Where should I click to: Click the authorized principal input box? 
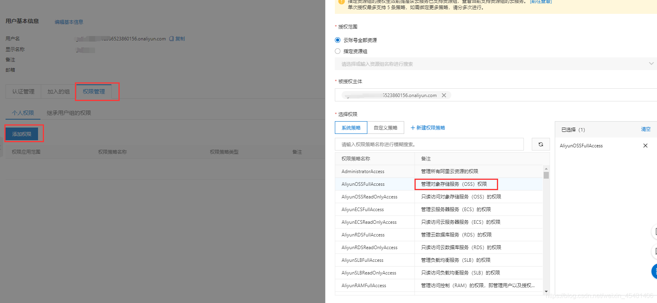tap(496, 95)
